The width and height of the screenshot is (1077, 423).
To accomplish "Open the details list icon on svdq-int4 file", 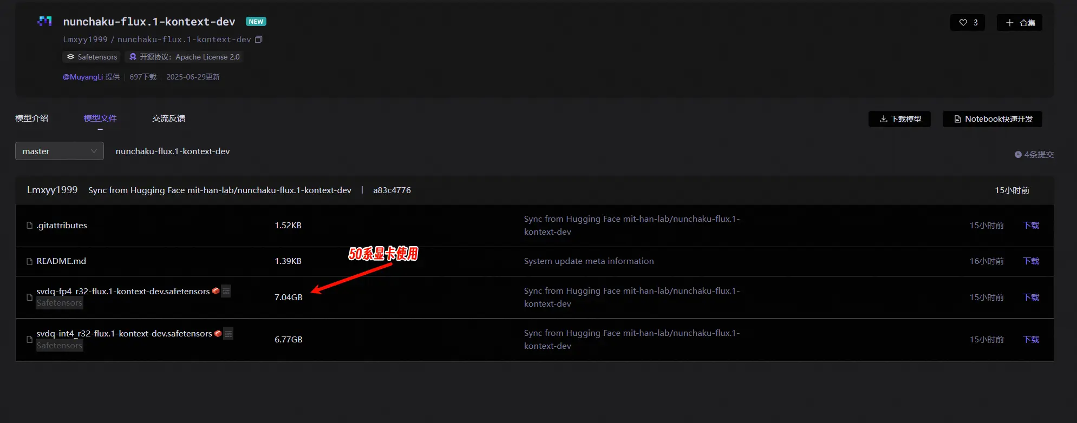I will (x=229, y=334).
